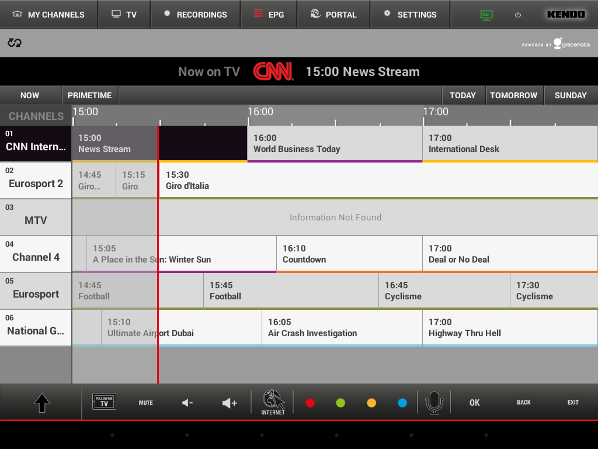Open 16:10 Countdown program
Image resolution: width=598 pixels, height=449 pixels.
pos(349,254)
